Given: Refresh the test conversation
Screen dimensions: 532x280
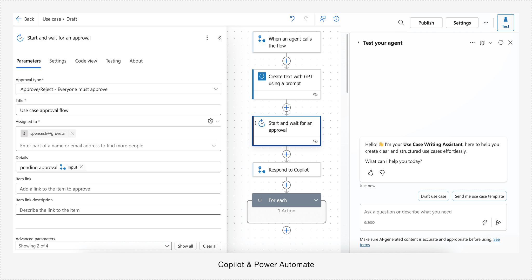Looking at the screenshot, I should pyautogui.click(x=501, y=43).
